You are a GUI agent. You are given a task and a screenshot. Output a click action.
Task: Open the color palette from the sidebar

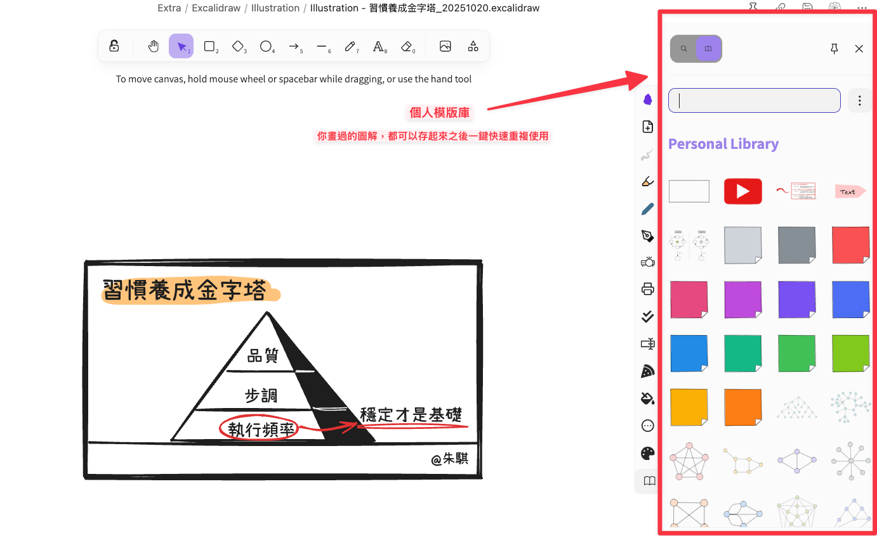coord(647,453)
